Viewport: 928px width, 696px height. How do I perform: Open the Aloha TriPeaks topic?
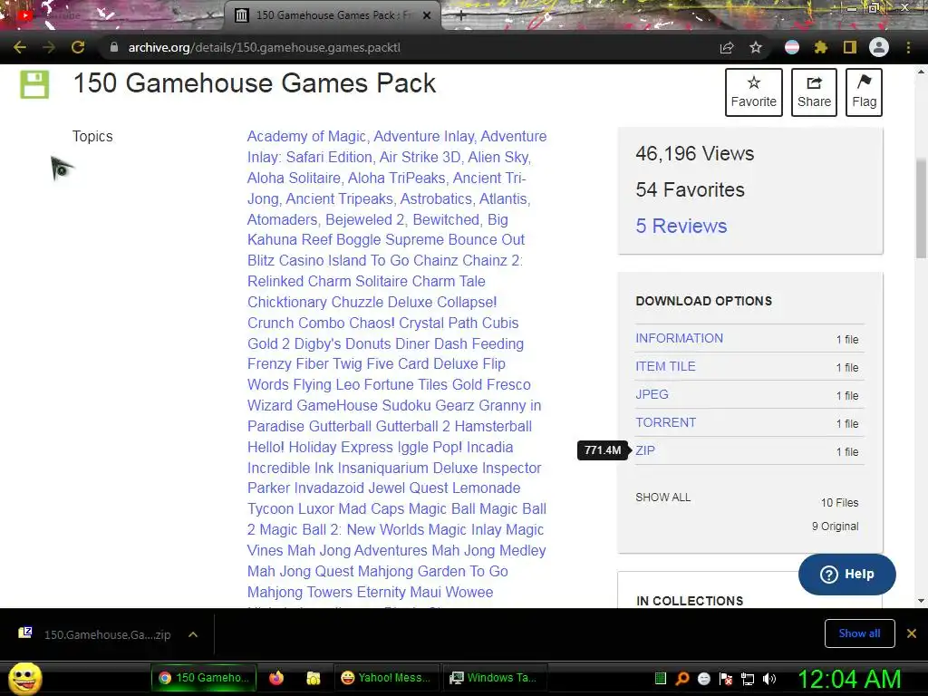point(397,178)
